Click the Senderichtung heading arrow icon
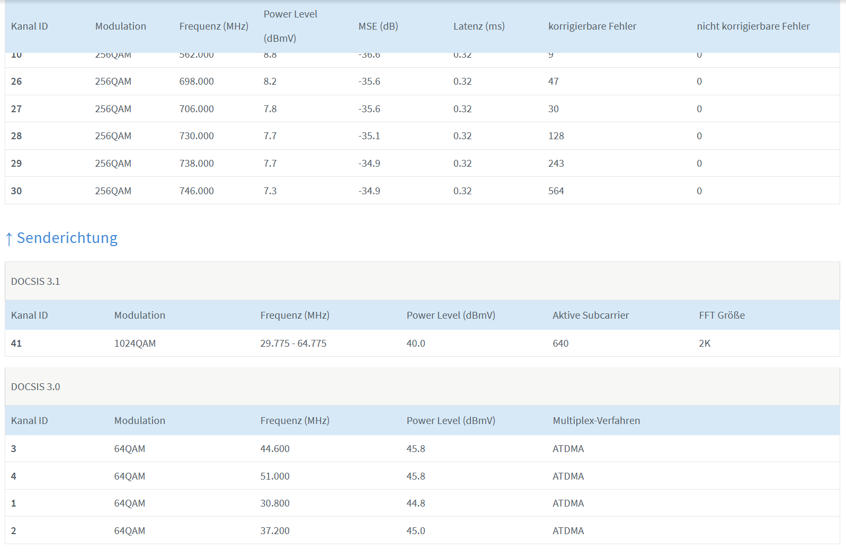Image resolution: width=846 pixels, height=559 pixels. click(9, 239)
